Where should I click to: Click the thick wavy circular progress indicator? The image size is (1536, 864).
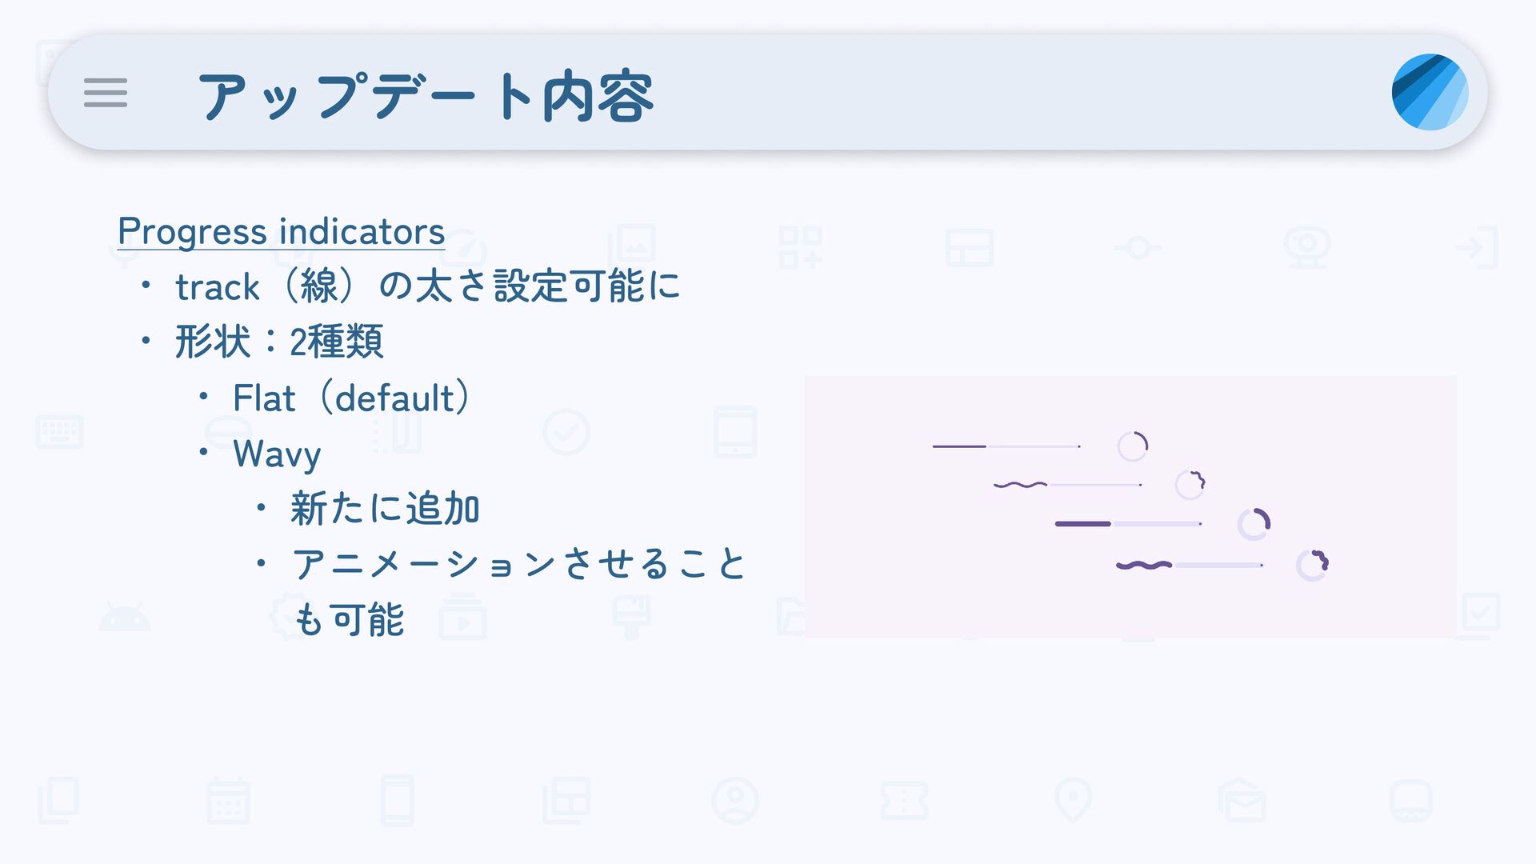[x=1312, y=565]
